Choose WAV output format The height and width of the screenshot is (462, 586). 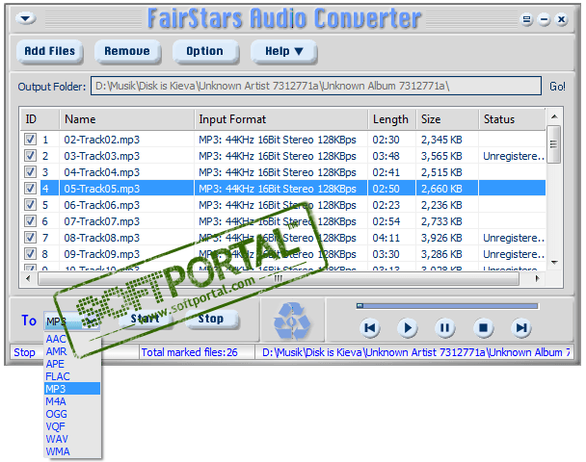coord(72,439)
